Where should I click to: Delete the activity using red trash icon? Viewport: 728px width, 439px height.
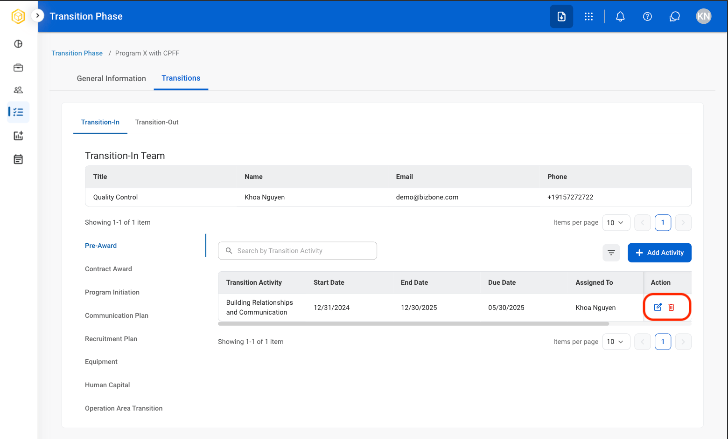point(671,307)
